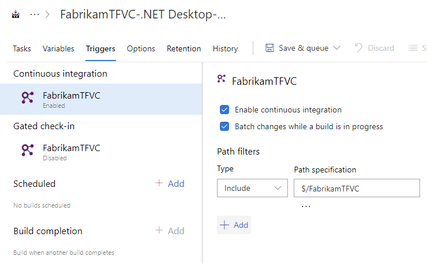Viewport: 427px width, 267px height.
Task: Add a new path filter
Action: tap(234, 225)
